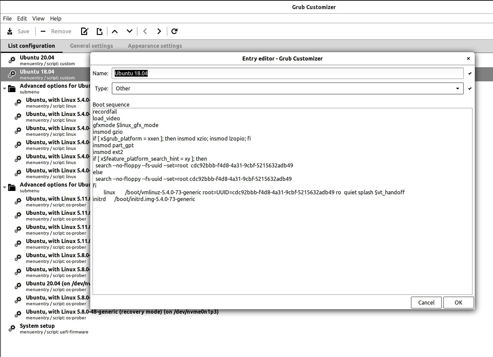493x357 pixels.
Task: Switch to the General settings tab
Action: point(92,46)
